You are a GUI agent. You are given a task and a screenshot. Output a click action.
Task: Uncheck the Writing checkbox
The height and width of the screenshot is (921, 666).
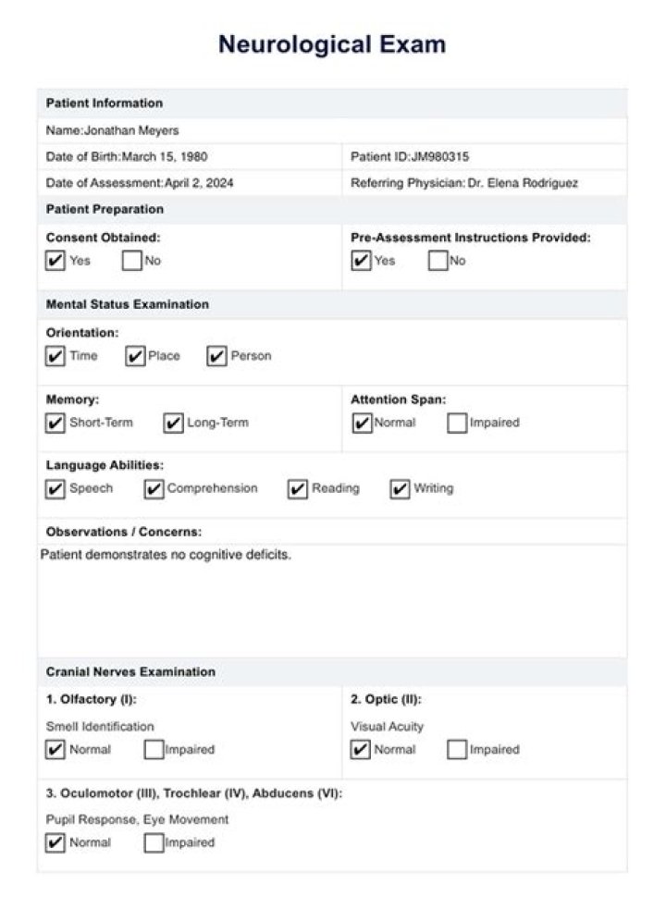tap(400, 489)
